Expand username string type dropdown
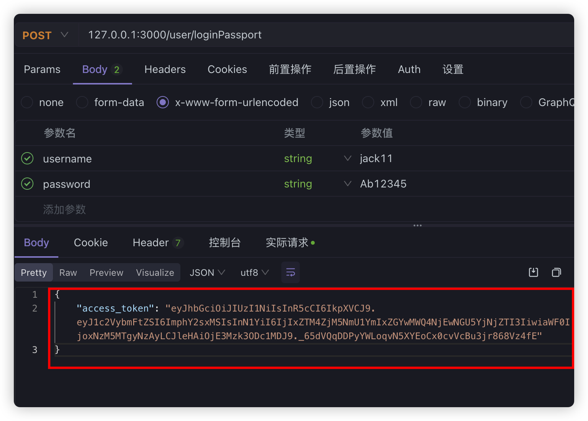The image size is (588, 421). 347,159
